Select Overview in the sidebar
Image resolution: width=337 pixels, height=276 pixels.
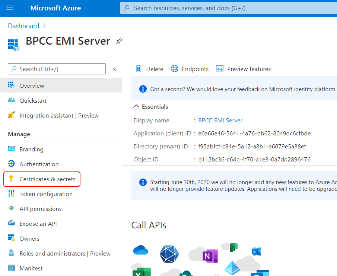[61, 86]
